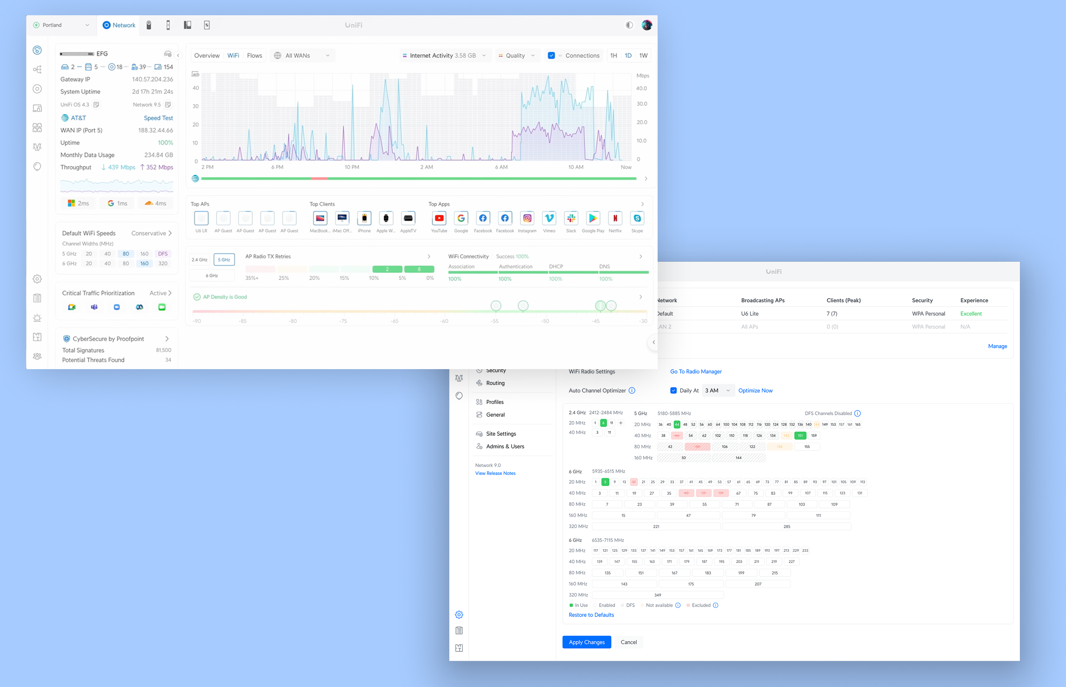Open the U6 LR access point icon
This screenshot has height=687, width=1066.
tap(201, 218)
